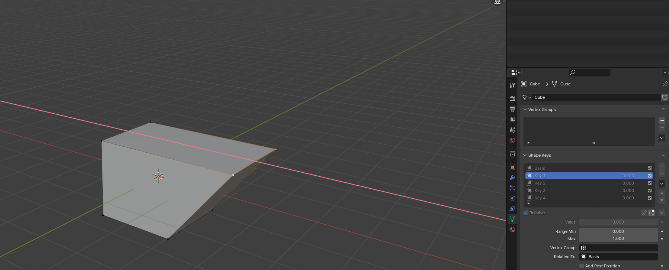Move shape key up in list
Viewport: 669px width, 270px height.
click(662, 193)
